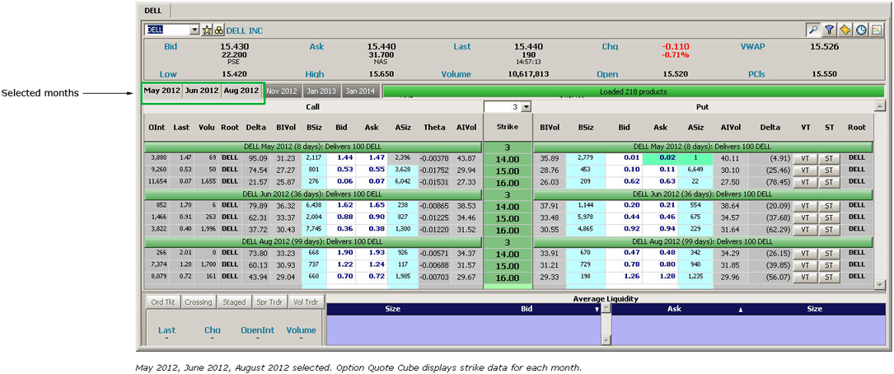This screenshot has width=894, height=374.
Task: Click ST button in May 2012 14.00 put row
Action: pyautogui.click(x=829, y=158)
